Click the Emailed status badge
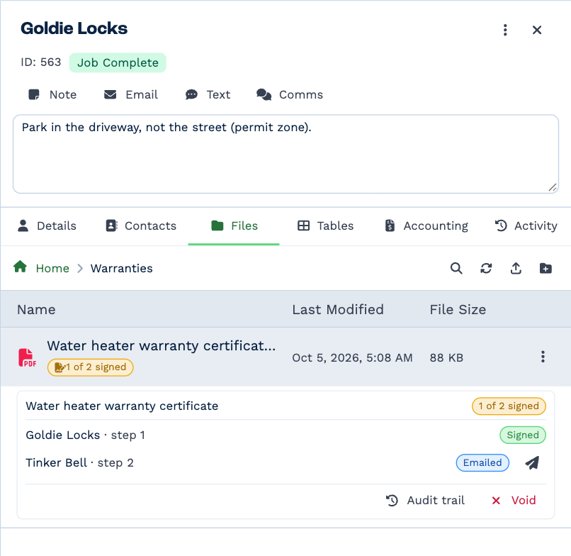Viewport: 571px width, 556px height. point(482,462)
